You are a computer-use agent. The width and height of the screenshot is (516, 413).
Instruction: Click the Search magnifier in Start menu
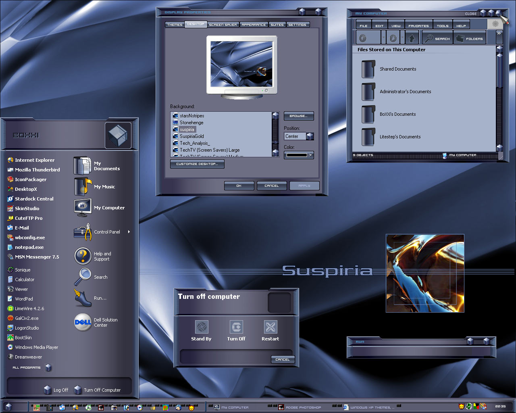83,277
